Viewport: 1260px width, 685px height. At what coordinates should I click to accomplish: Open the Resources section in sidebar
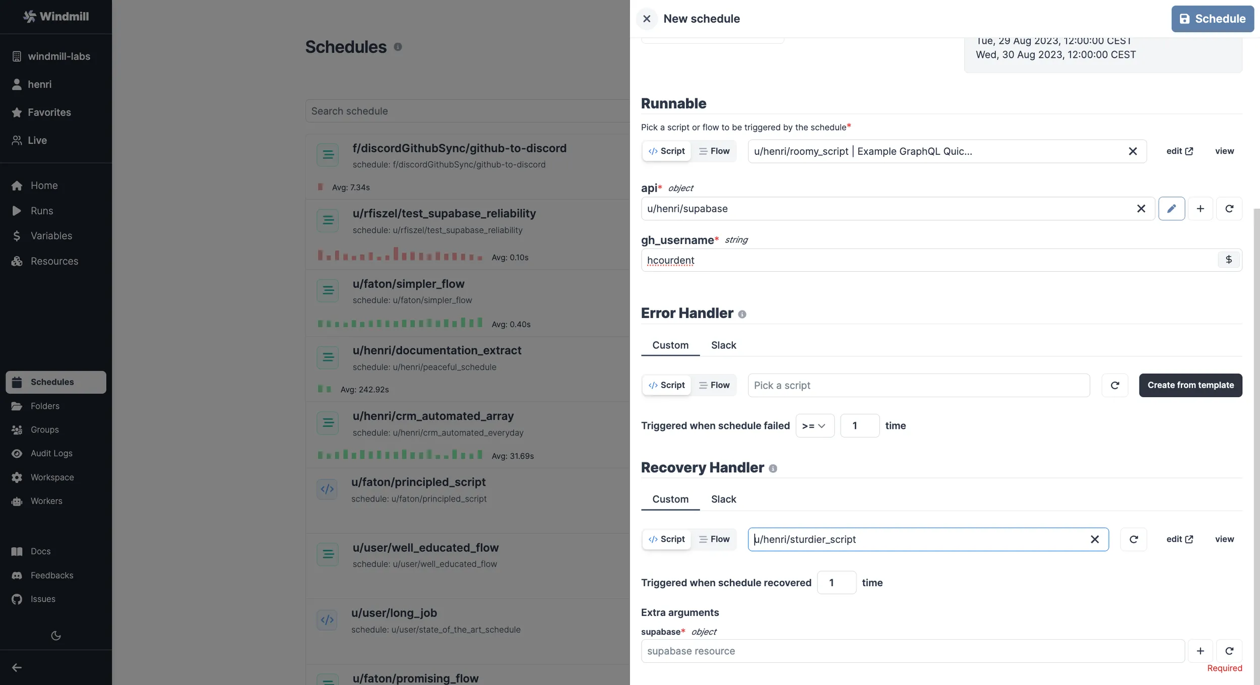tap(55, 261)
